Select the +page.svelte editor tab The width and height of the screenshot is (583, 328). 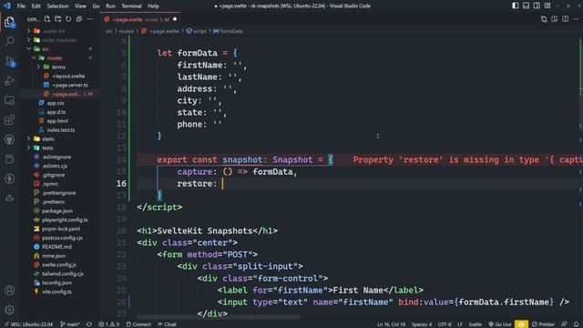pyautogui.click(x=140, y=19)
